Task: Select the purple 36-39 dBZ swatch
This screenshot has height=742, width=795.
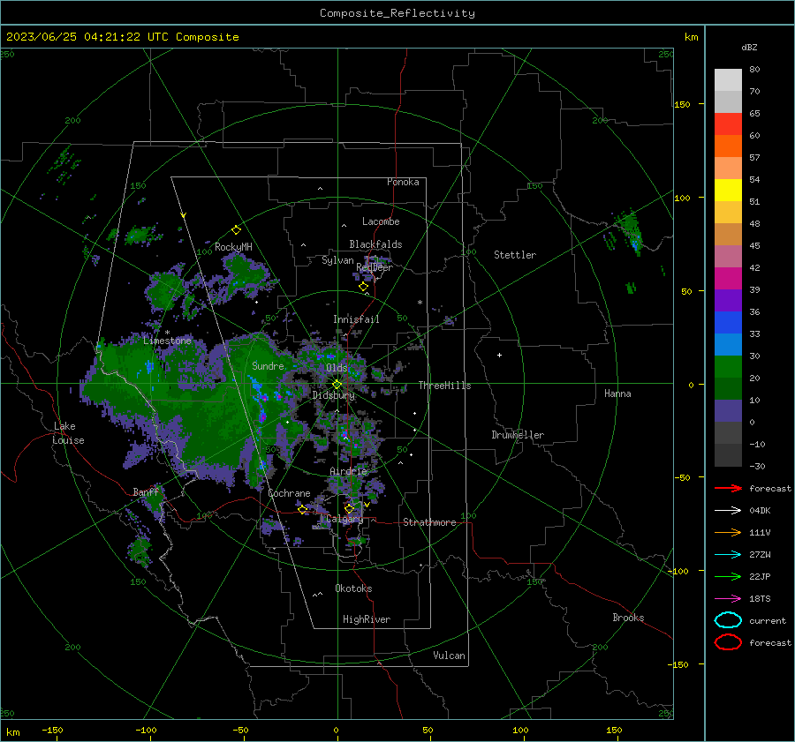Action: [728, 300]
